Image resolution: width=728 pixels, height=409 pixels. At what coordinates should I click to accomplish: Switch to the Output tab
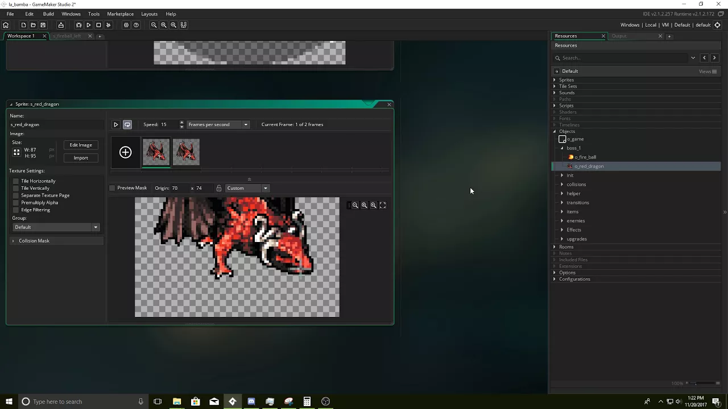pyautogui.click(x=619, y=36)
